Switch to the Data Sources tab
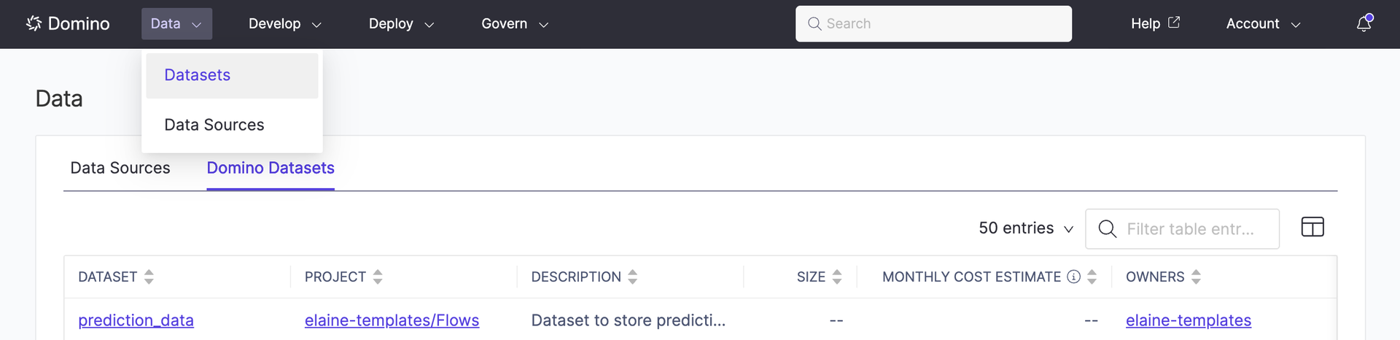 pyautogui.click(x=120, y=168)
